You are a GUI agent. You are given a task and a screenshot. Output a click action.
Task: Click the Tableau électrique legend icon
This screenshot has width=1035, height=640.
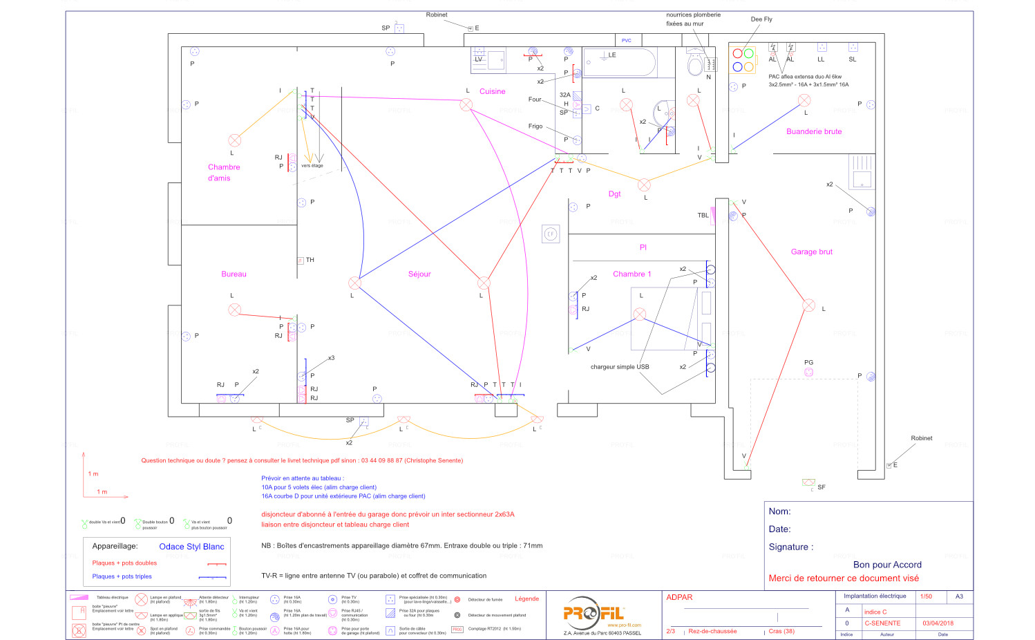pos(80,597)
